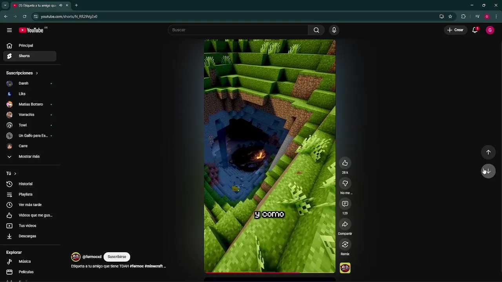This screenshot has width=502, height=282.
Task: Open Descargas in sidebar
Action: tap(30, 236)
